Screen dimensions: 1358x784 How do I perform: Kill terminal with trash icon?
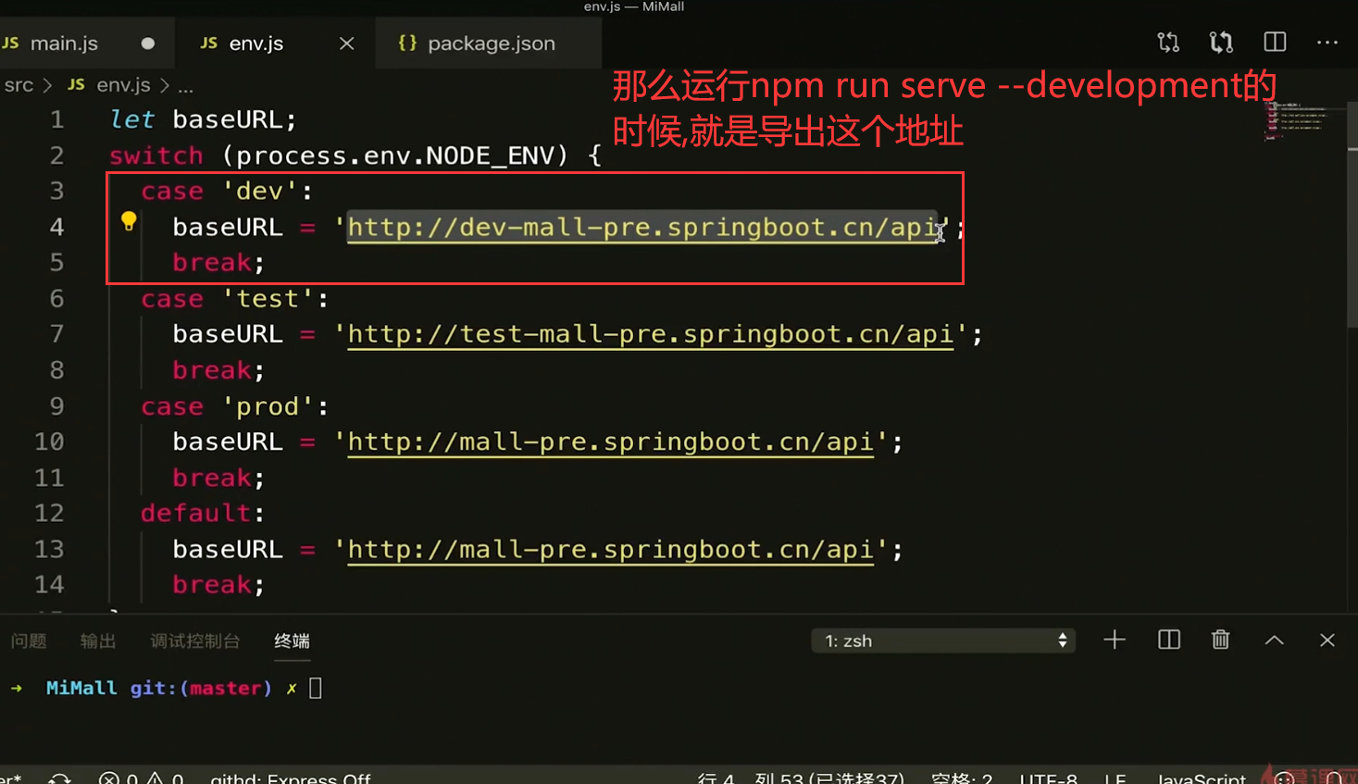[x=1221, y=640]
